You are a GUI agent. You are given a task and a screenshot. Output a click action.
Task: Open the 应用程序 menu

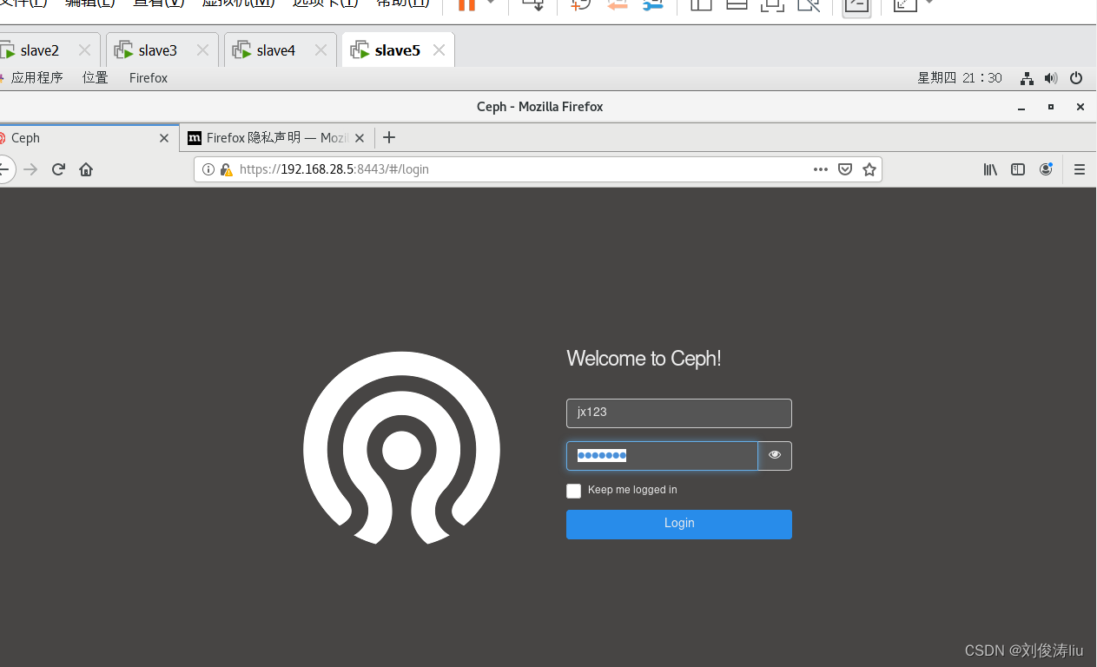(36, 78)
